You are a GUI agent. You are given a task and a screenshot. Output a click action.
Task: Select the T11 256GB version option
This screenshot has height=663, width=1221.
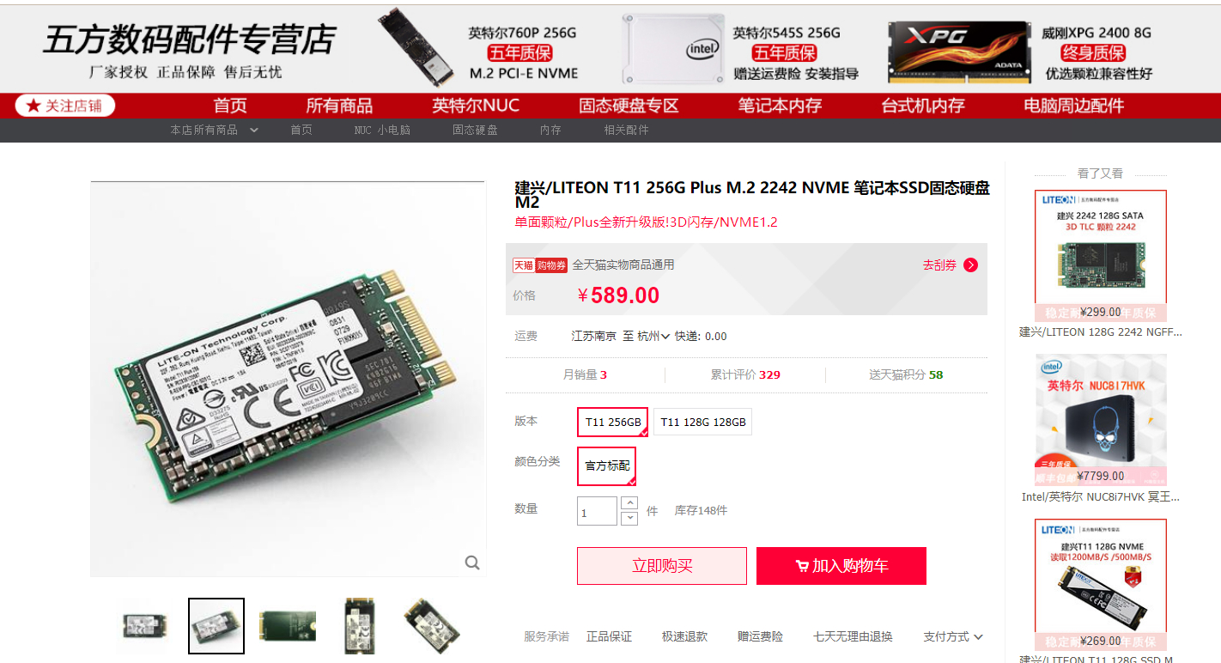[612, 422]
